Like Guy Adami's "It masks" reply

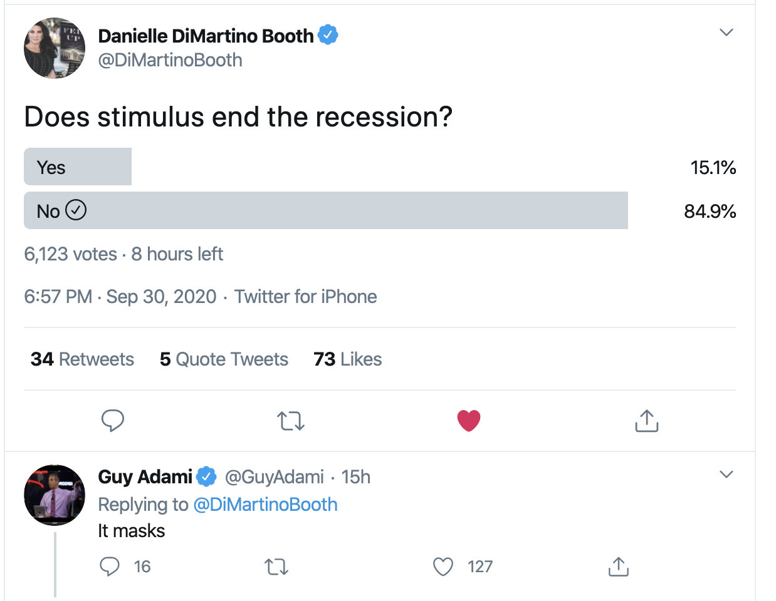tap(443, 567)
